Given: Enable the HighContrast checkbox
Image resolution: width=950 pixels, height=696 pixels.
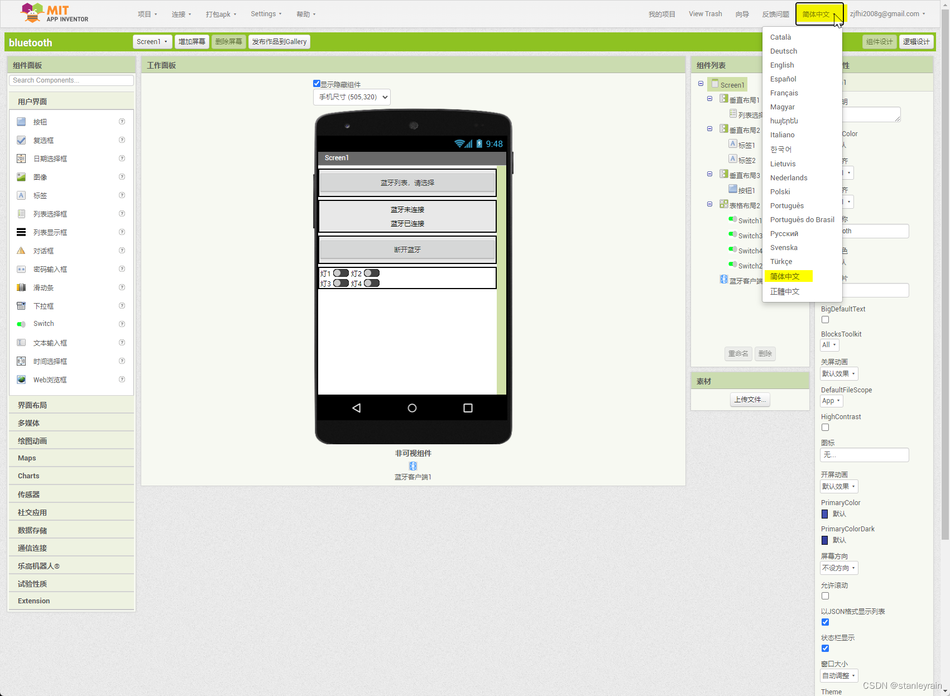Looking at the screenshot, I should pyautogui.click(x=825, y=428).
